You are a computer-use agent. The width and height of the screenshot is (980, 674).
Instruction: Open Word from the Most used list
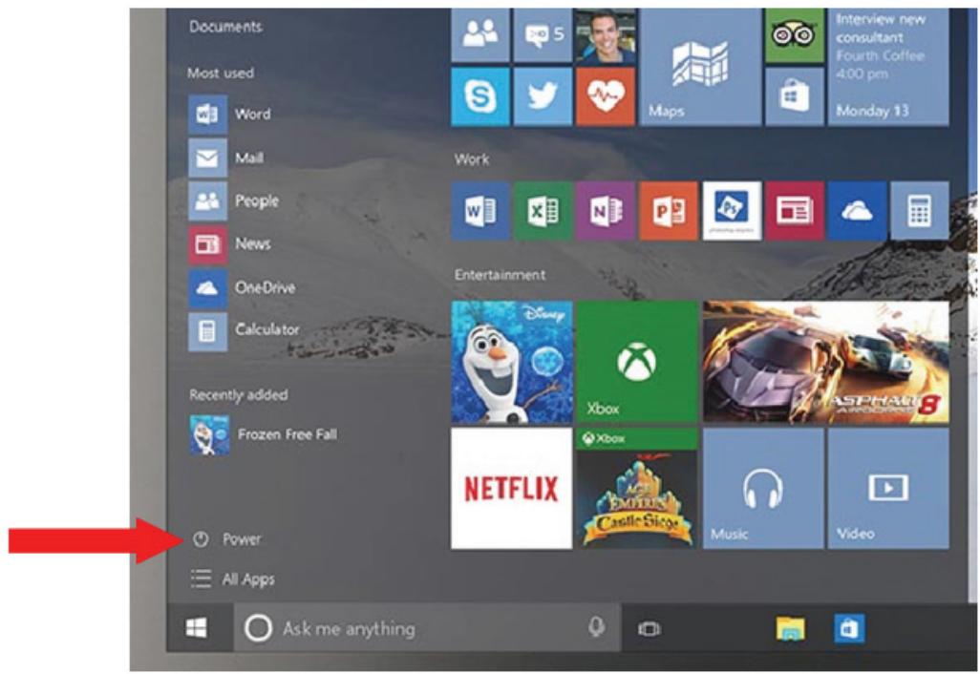click(x=230, y=115)
